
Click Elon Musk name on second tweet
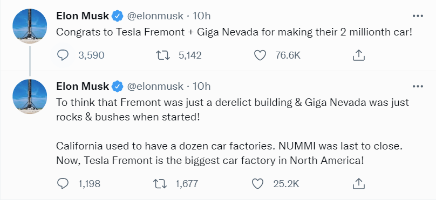(83, 87)
